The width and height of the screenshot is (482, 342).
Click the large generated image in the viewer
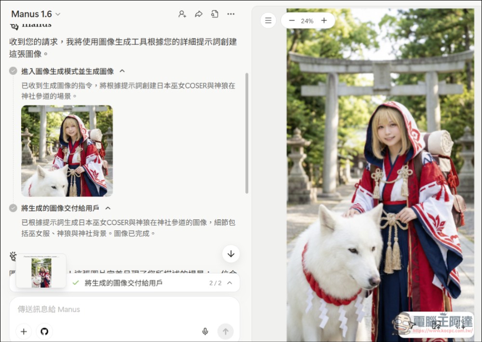pos(380,175)
